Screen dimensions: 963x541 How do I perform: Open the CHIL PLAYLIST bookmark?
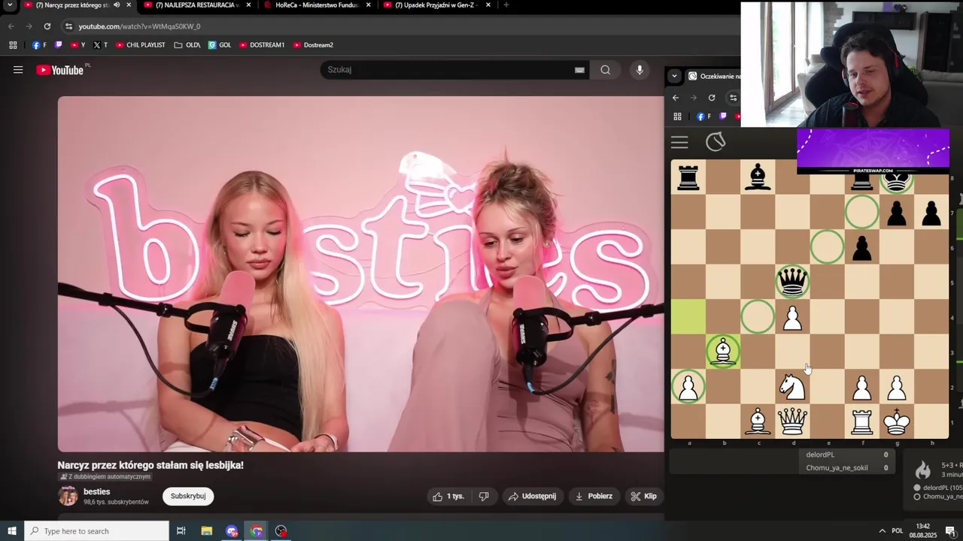(x=141, y=45)
